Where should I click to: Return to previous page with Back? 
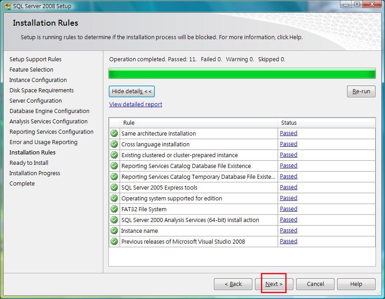point(233,284)
